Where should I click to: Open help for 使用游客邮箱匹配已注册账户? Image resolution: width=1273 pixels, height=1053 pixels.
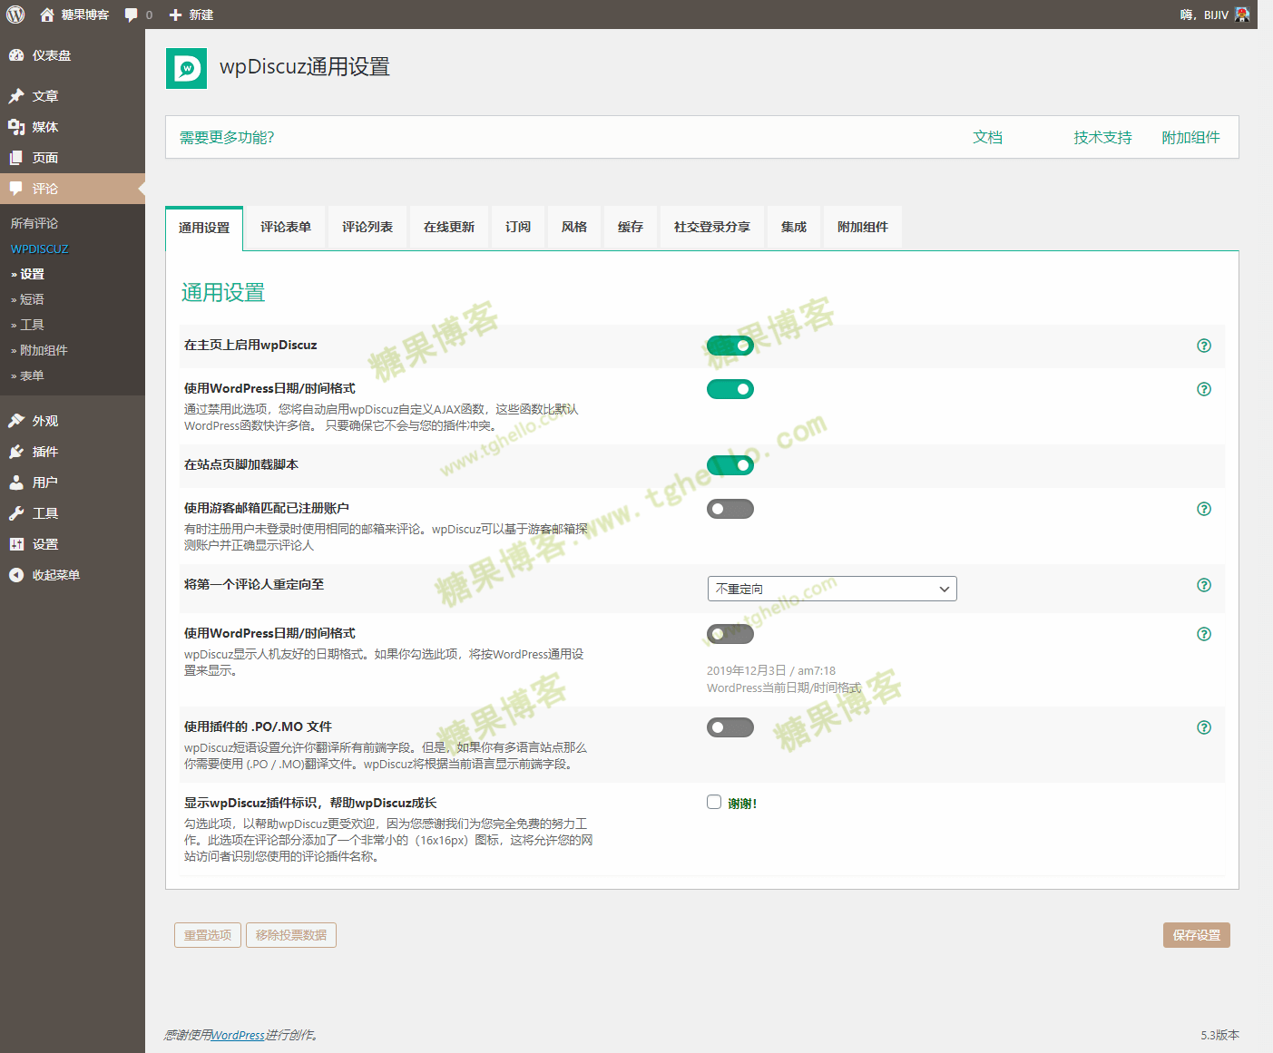[1204, 509]
